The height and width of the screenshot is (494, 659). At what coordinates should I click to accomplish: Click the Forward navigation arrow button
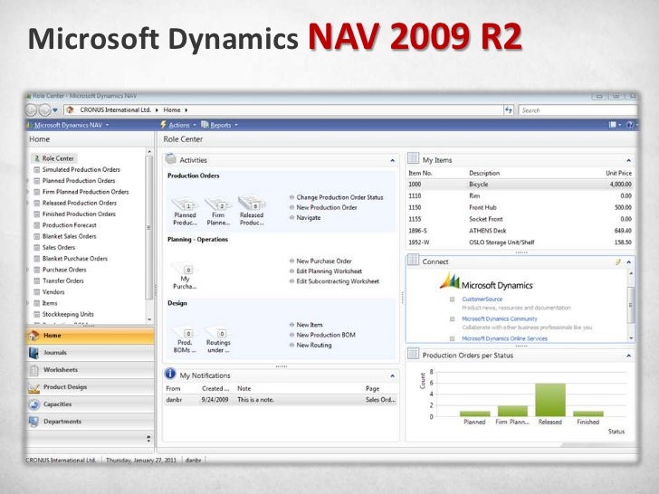coord(44,110)
